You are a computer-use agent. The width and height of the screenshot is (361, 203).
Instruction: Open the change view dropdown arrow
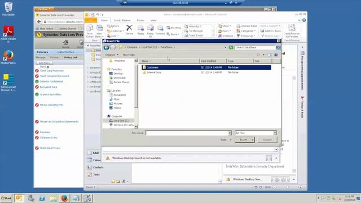coord(263,55)
